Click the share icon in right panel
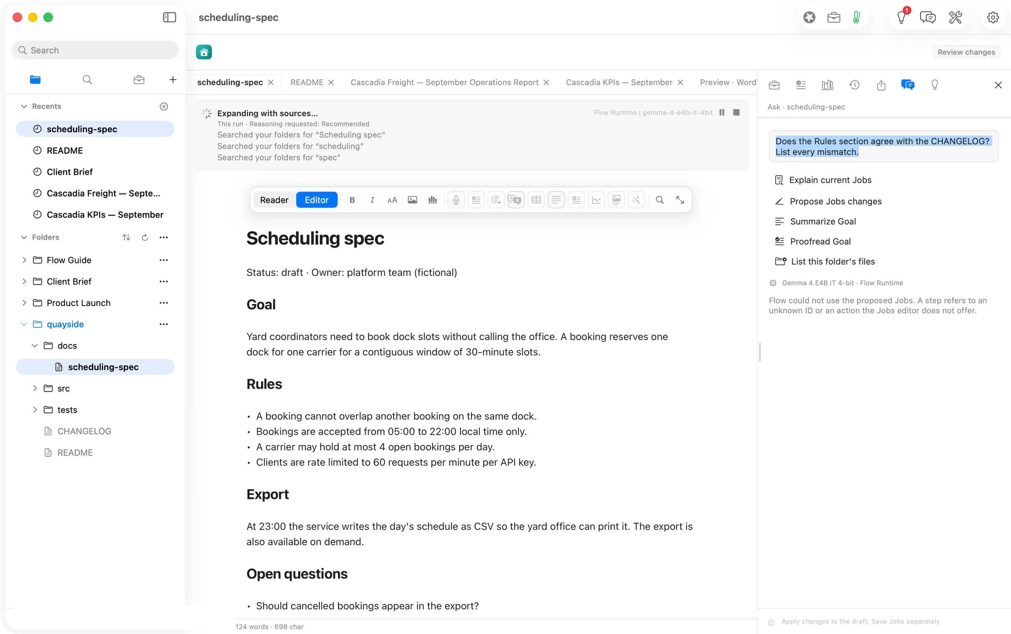Viewport: 1011px width, 634px height. tap(881, 85)
